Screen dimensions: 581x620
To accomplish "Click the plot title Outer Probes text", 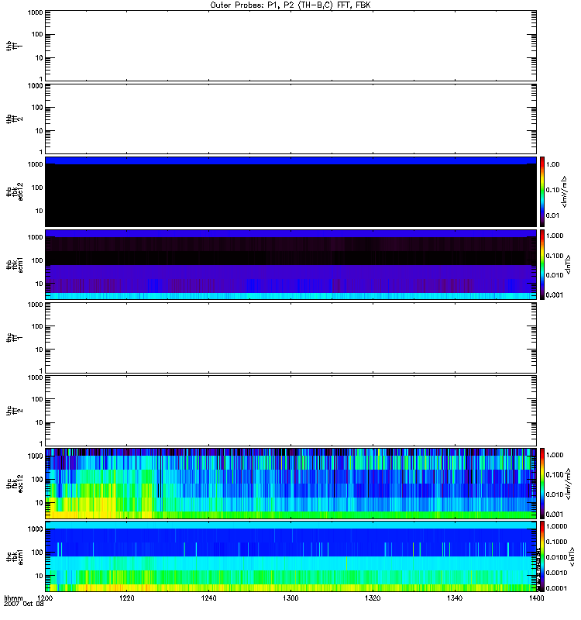I will pyautogui.click(x=290, y=5).
